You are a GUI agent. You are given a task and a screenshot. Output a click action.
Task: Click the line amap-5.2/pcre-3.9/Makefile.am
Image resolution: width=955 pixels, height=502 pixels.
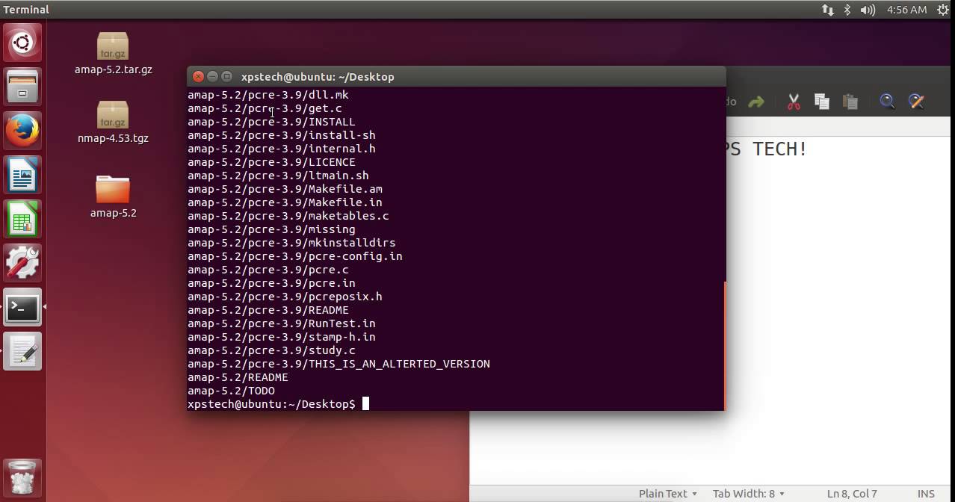click(x=285, y=189)
